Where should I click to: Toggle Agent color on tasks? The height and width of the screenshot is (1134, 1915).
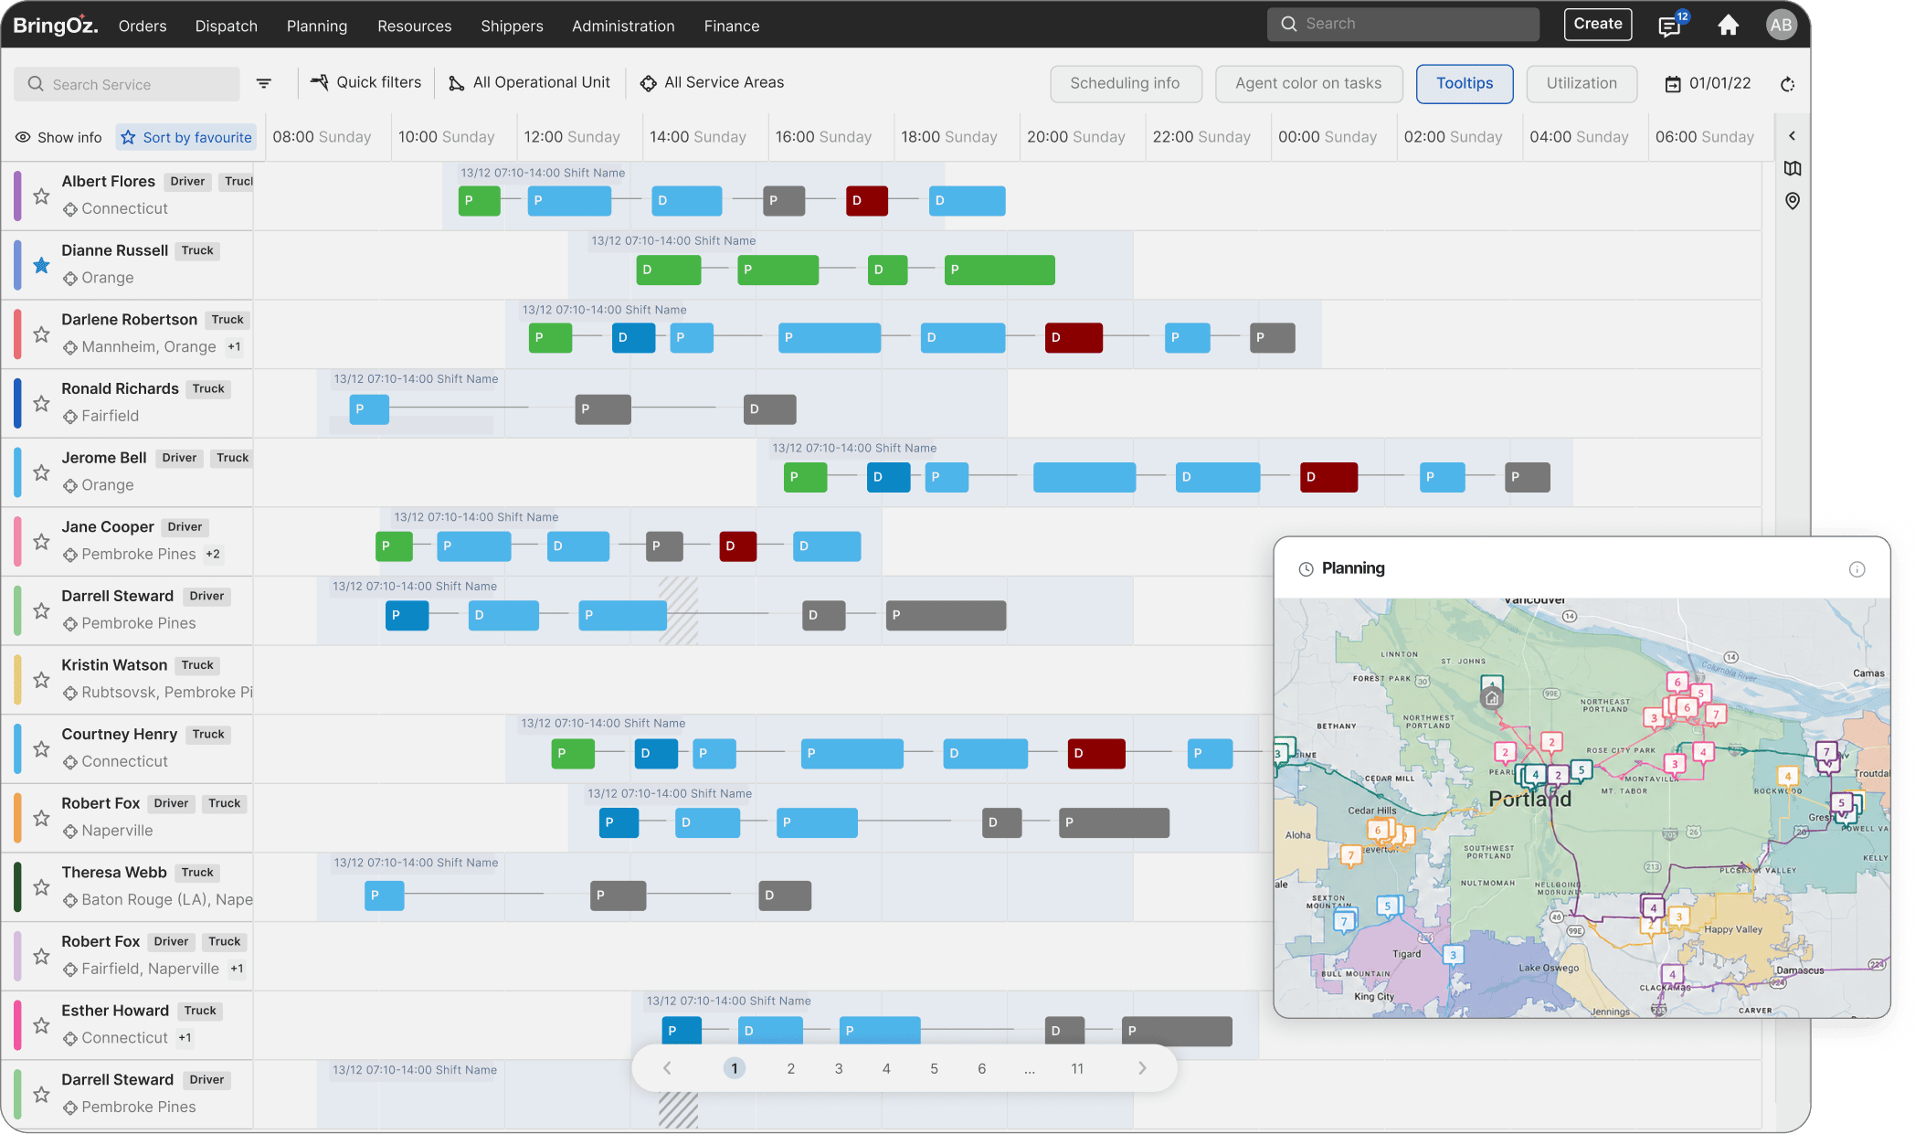pyautogui.click(x=1308, y=84)
